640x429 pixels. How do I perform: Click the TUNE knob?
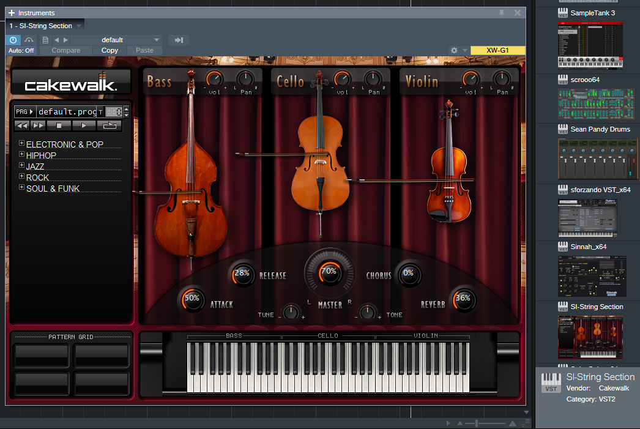coord(291,312)
